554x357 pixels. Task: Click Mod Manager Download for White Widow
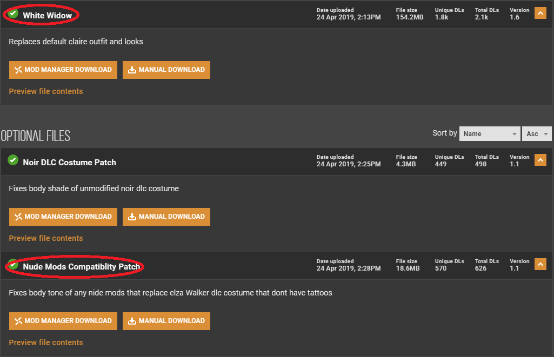63,70
